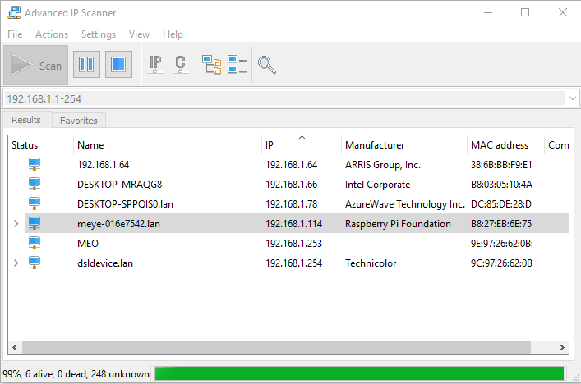Click the horizontal scrollbar right arrow
Viewport: 581px width, 384px height.
[561, 347]
